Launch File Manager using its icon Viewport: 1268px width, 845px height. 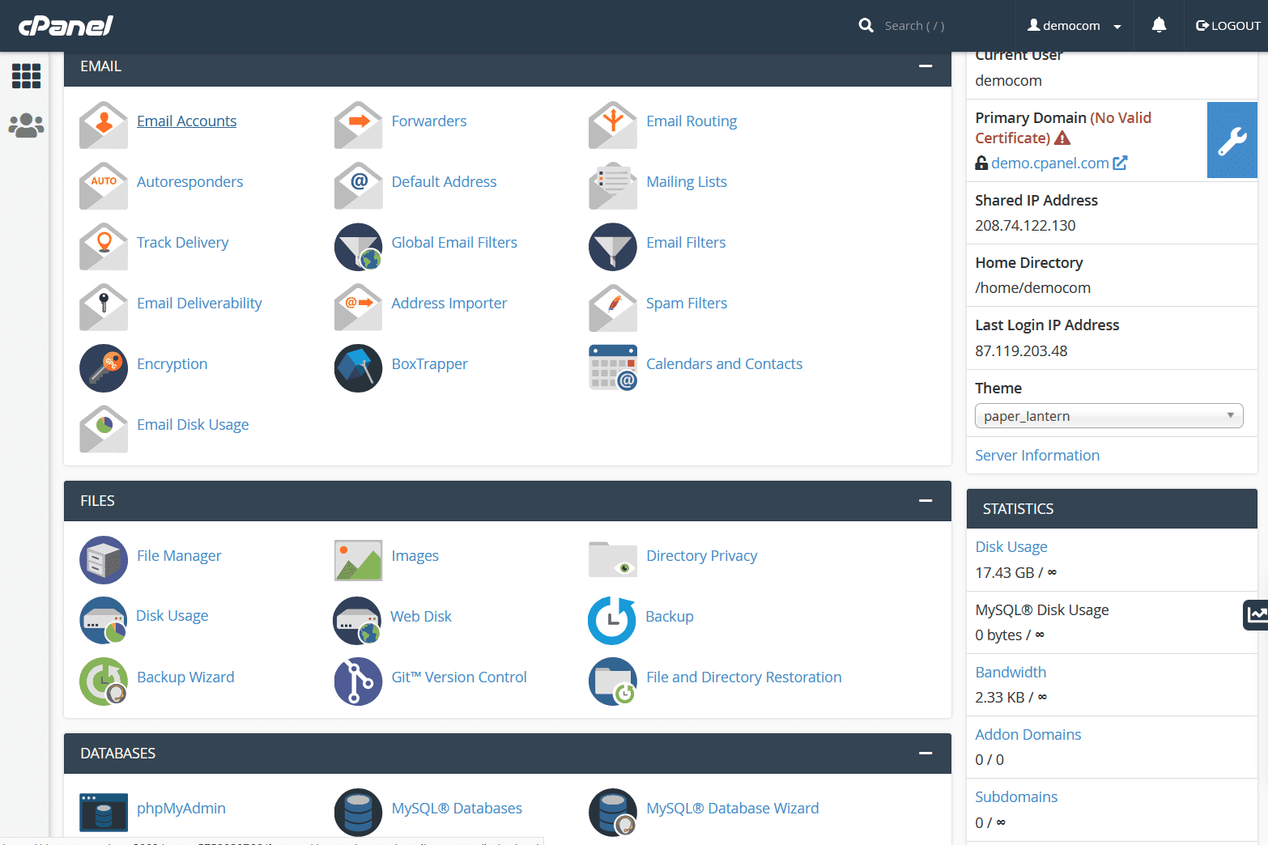click(103, 559)
